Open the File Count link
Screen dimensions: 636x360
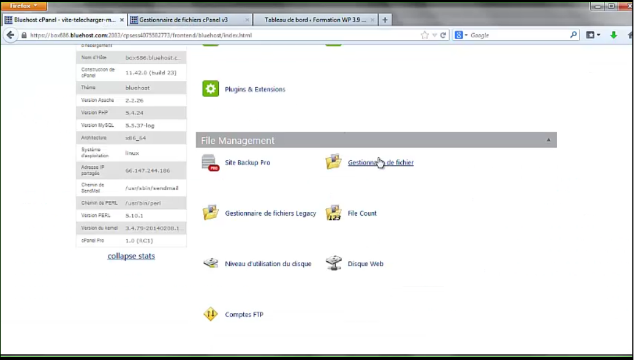click(362, 213)
